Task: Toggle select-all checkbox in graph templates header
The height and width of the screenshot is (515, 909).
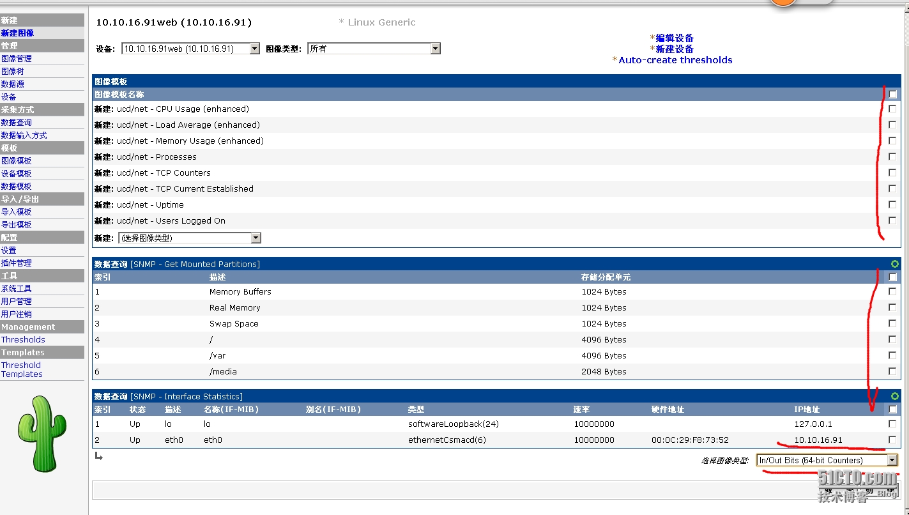Action: (893, 94)
